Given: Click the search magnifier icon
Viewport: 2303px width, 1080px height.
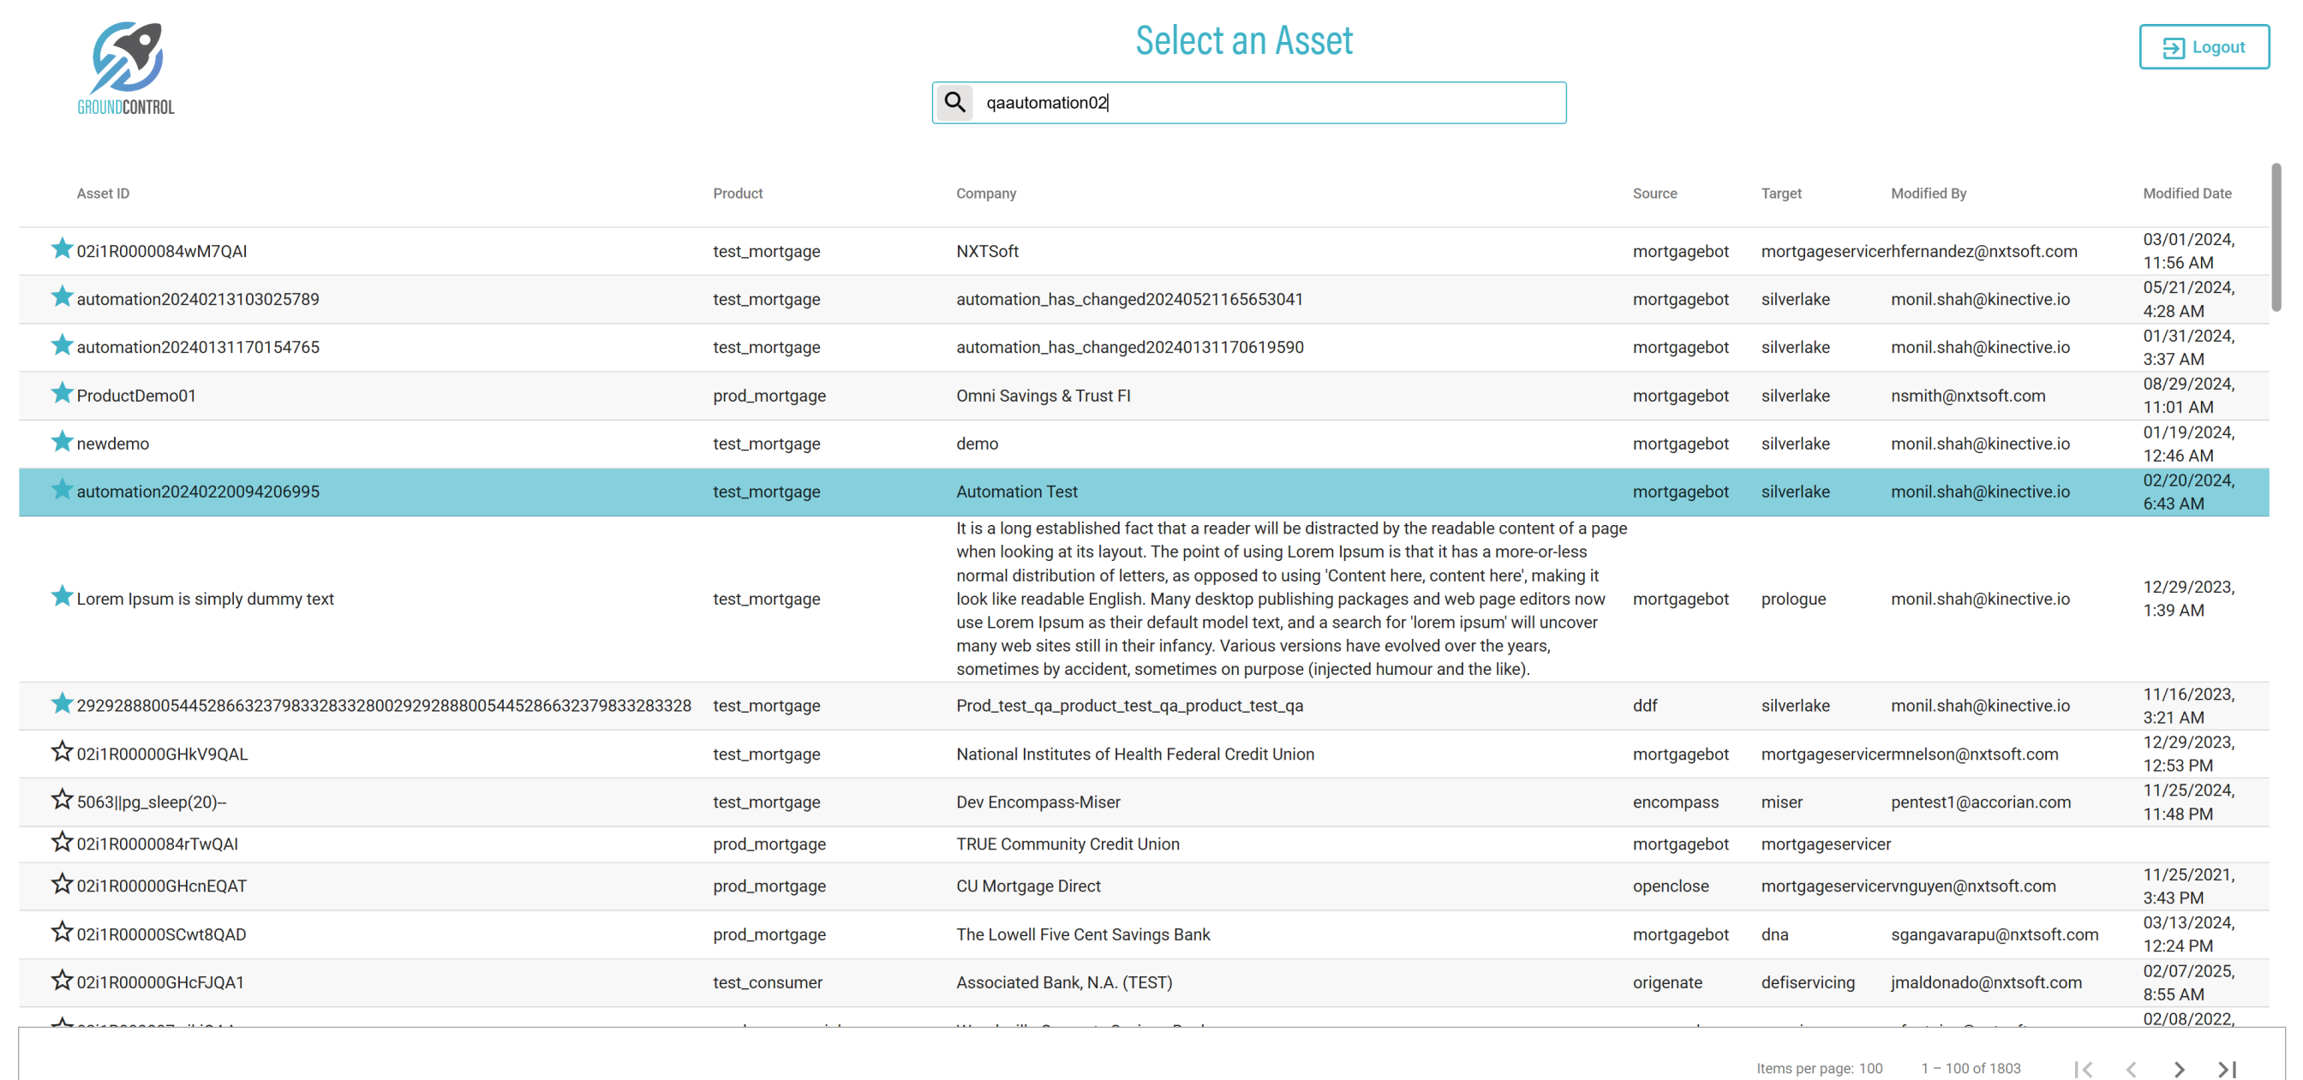Looking at the screenshot, I should (x=954, y=102).
